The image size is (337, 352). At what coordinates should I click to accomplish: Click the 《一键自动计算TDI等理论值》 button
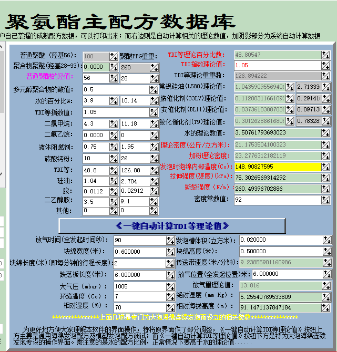[172, 226]
